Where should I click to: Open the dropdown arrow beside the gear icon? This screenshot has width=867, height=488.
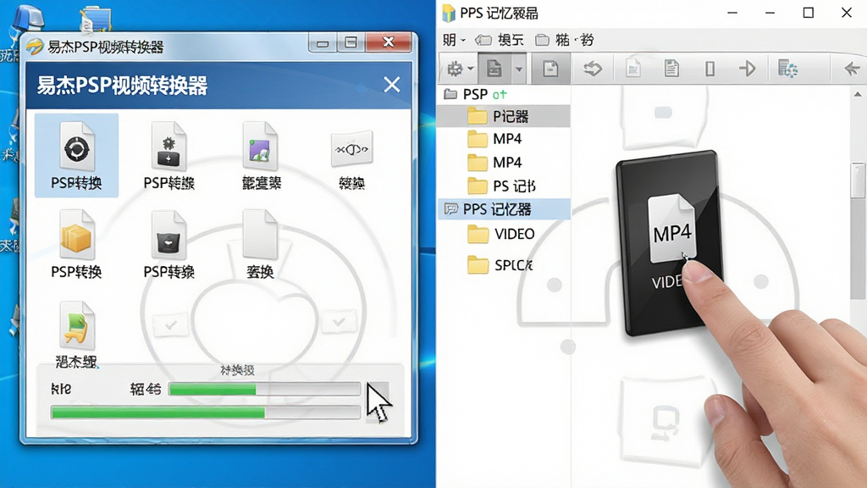pos(471,69)
